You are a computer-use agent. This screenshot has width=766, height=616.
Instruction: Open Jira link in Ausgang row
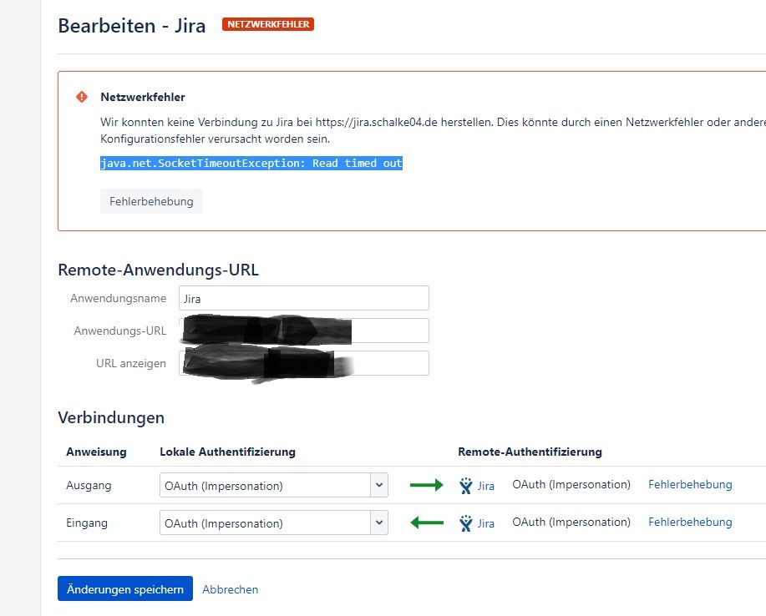pos(485,486)
